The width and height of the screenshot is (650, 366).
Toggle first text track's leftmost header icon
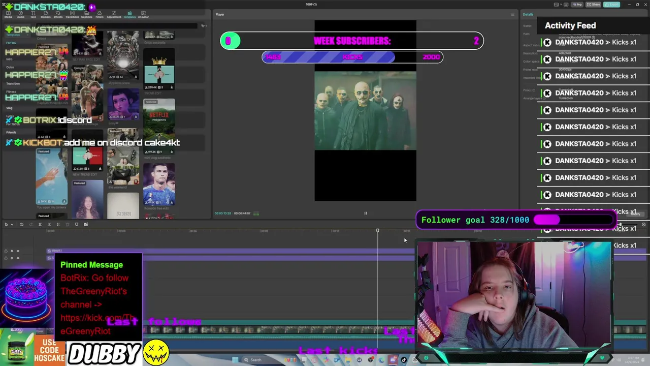coord(6,251)
